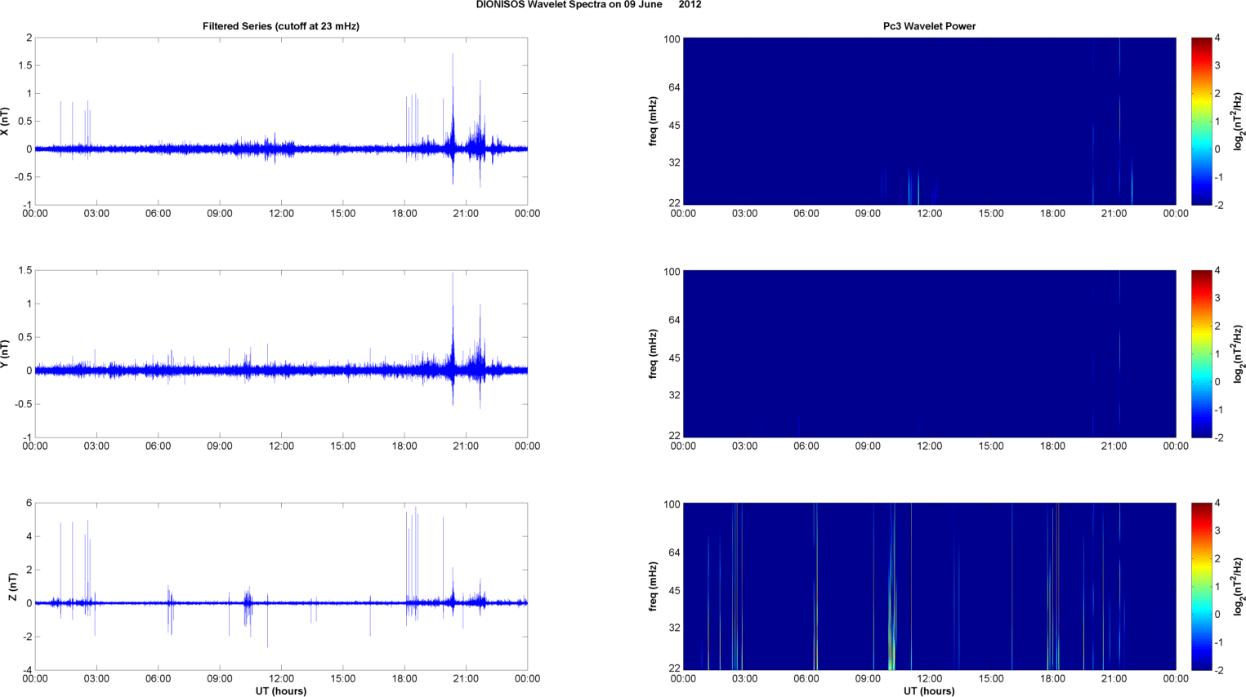1246x697 pixels.
Task: Select the Z component filtered series plot
Action: click(281, 586)
